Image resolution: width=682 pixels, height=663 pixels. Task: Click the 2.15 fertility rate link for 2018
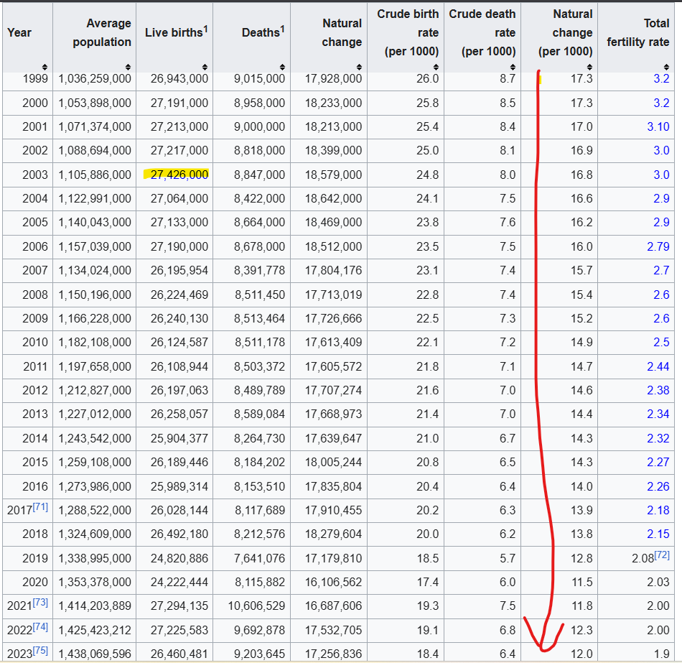pyautogui.click(x=657, y=534)
